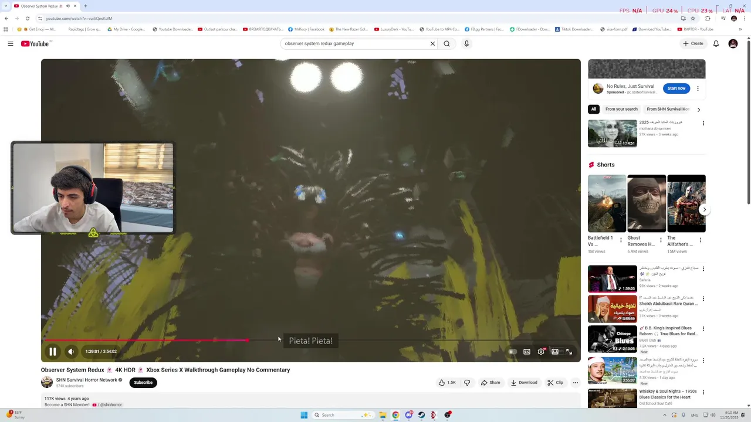
Task: Open the Ghost Removes short thumbnail
Action: (x=647, y=203)
